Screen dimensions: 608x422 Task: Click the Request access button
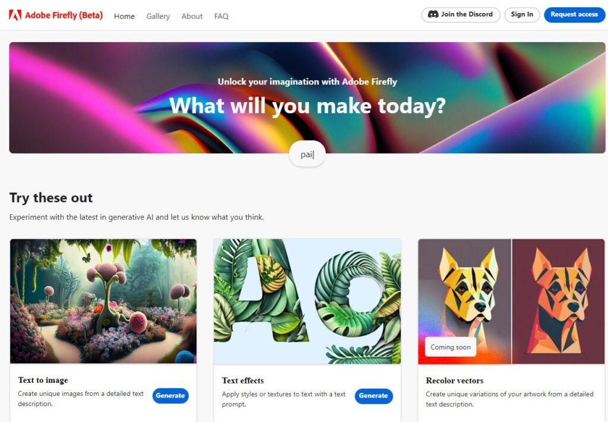pos(574,15)
